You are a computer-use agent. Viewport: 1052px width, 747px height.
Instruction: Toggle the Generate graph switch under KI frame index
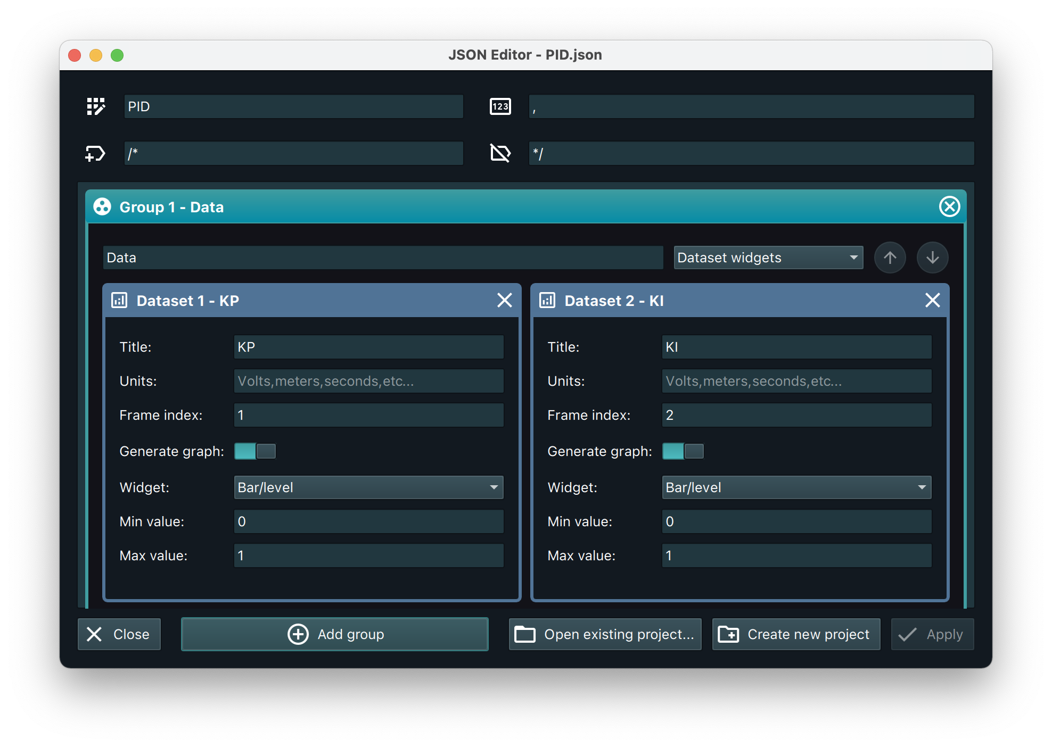click(683, 451)
